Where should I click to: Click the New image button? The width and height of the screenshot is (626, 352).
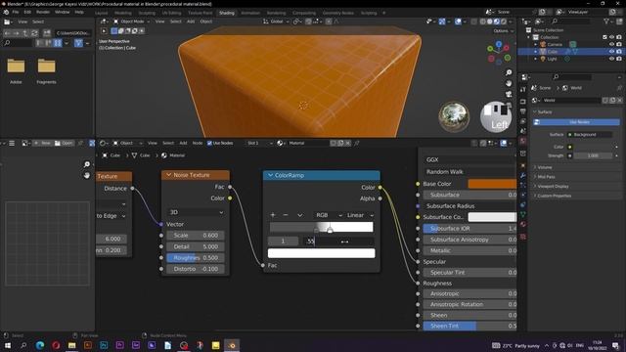(42, 143)
